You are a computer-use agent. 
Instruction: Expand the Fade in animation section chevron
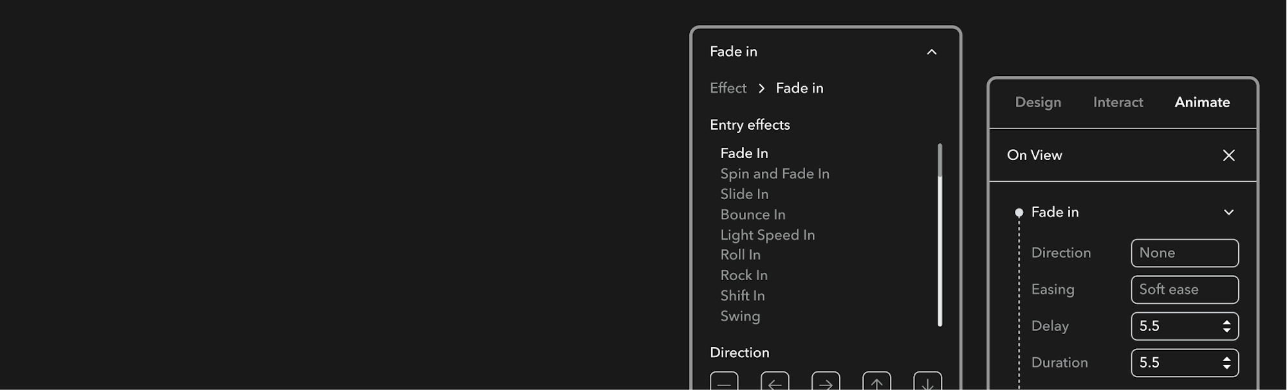(x=1228, y=213)
